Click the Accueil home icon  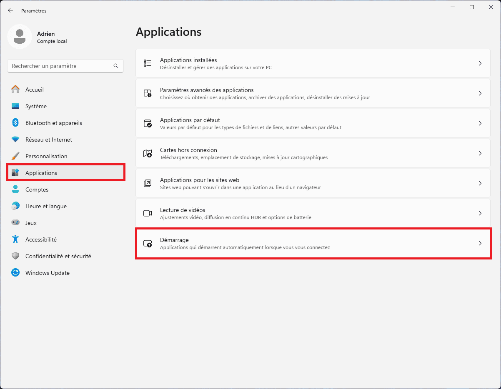point(15,90)
